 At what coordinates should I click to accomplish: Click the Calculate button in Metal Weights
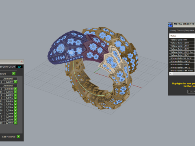click(191, 92)
